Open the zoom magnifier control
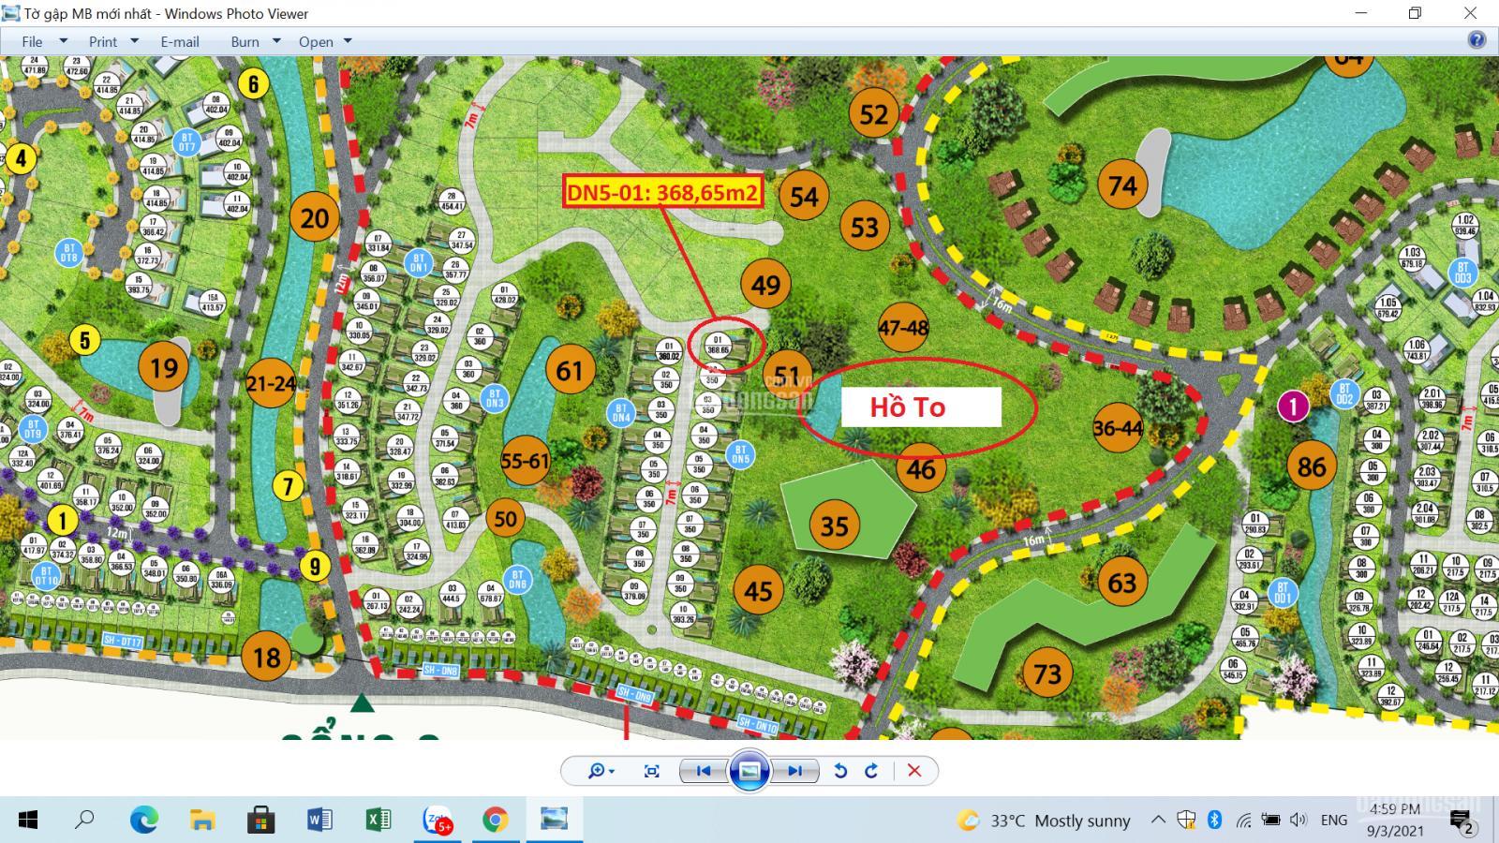Image resolution: width=1499 pixels, height=843 pixels. coord(600,771)
